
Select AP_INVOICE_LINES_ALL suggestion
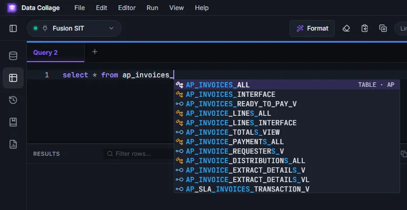(x=287, y=114)
